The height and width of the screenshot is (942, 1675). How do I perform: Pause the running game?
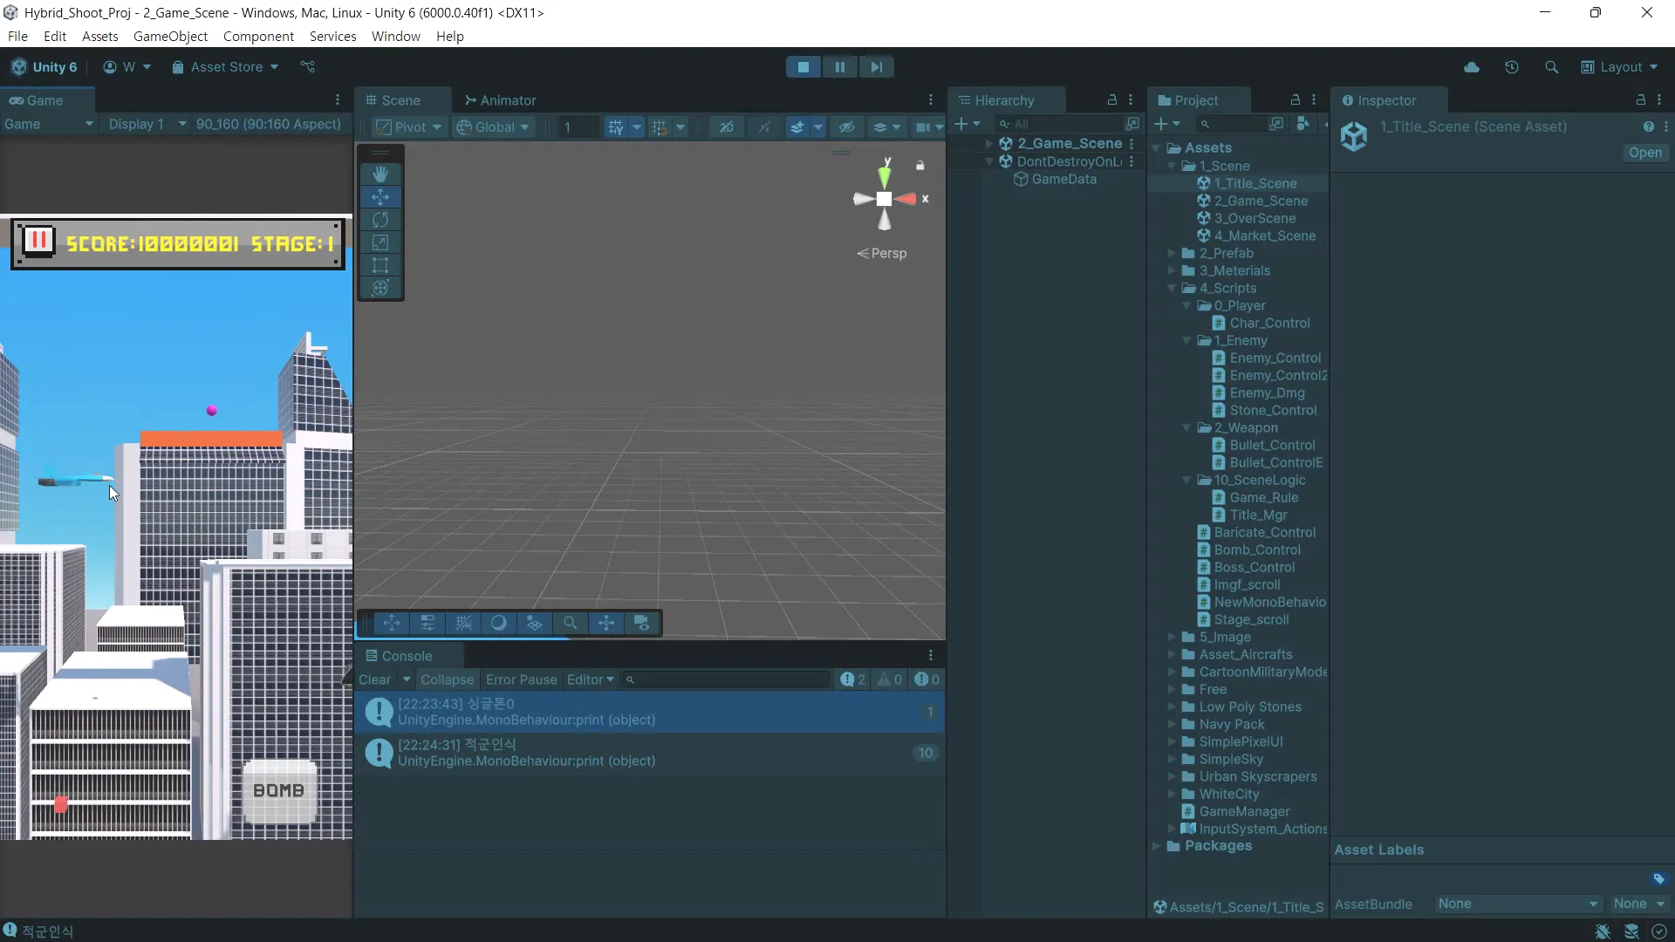(x=839, y=67)
